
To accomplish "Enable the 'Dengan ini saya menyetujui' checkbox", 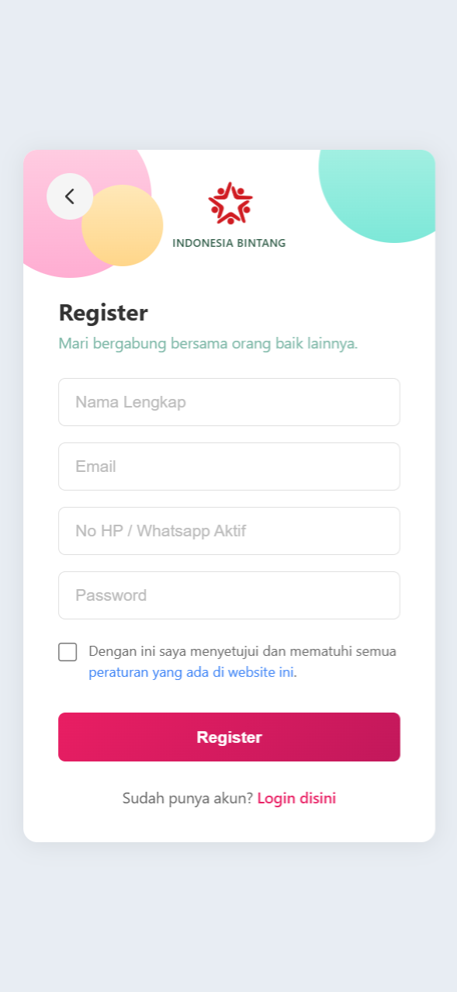I will 68,652.
